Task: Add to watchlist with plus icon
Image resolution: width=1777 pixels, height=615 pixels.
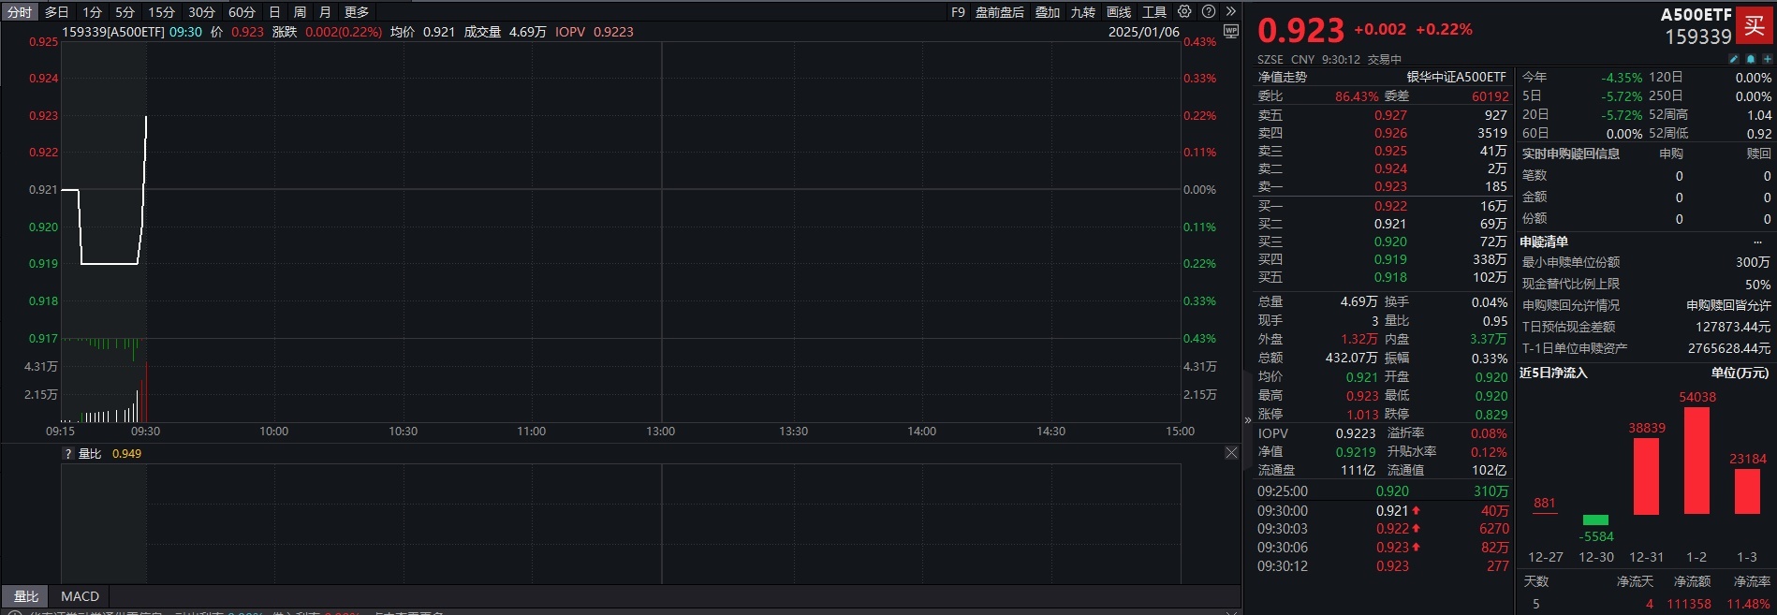Action: click(1767, 59)
